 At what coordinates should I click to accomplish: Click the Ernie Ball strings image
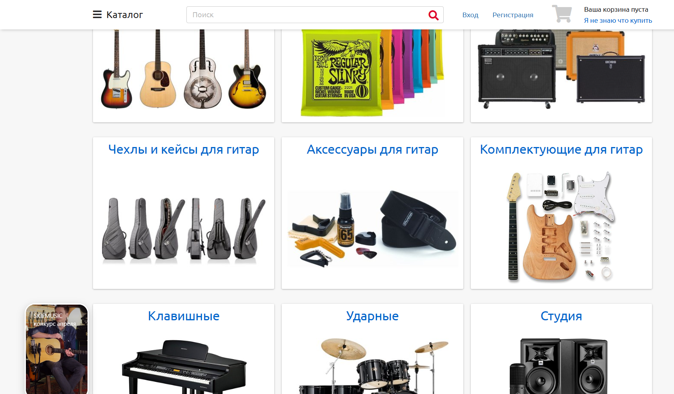(x=372, y=73)
